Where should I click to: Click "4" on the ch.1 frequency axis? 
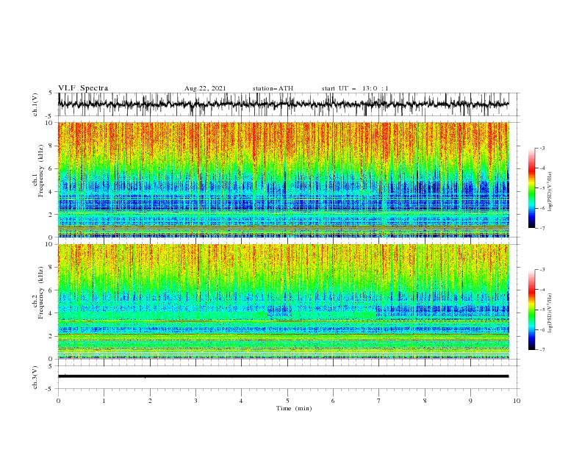tap(51, 192)
